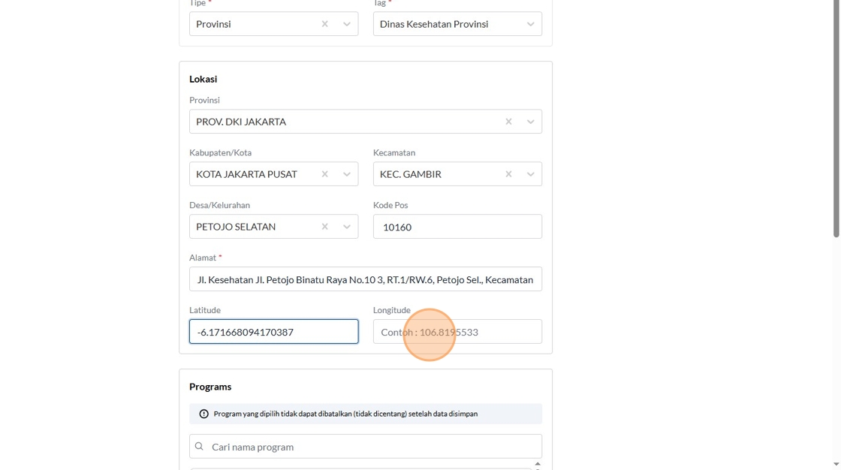Clear the PROV. DKI JAKARTA selection

pos(508,122)
